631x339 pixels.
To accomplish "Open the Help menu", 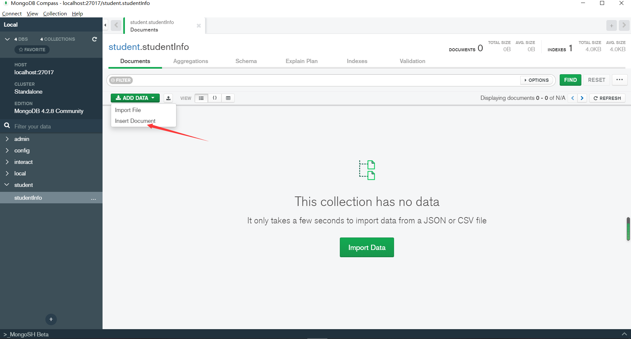I will (77, 13).
